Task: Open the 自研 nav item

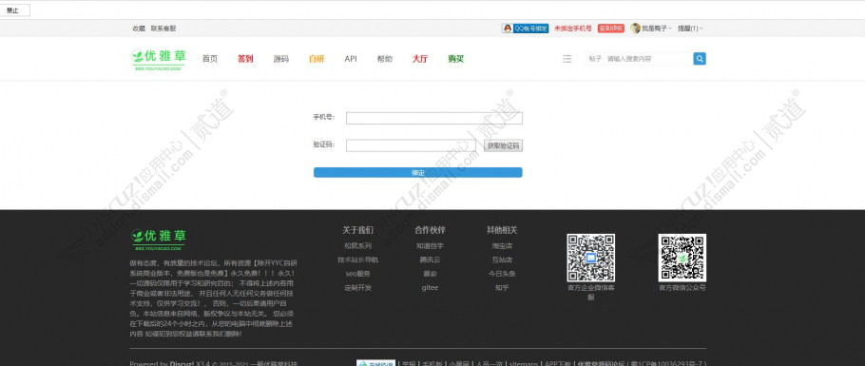Action: tap(317, 59)
